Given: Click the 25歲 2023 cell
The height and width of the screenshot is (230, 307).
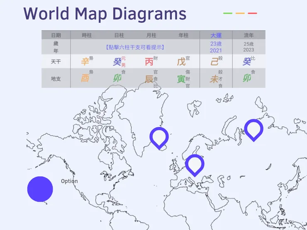Looking at the screenshot, I should tap(249, 47).
